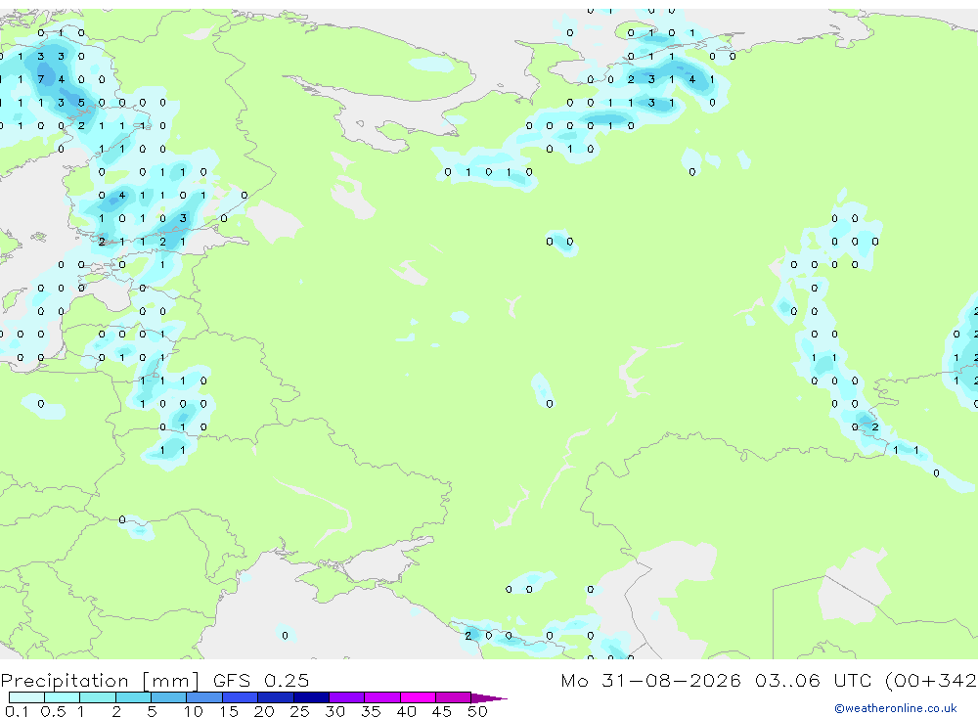Click the date 'Mo 31-08-2026'
The height and width of the screenshot is (717, 978).
[650, 680]
